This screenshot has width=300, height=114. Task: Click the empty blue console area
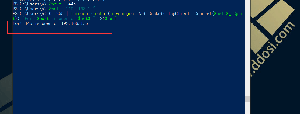point(128,73)
